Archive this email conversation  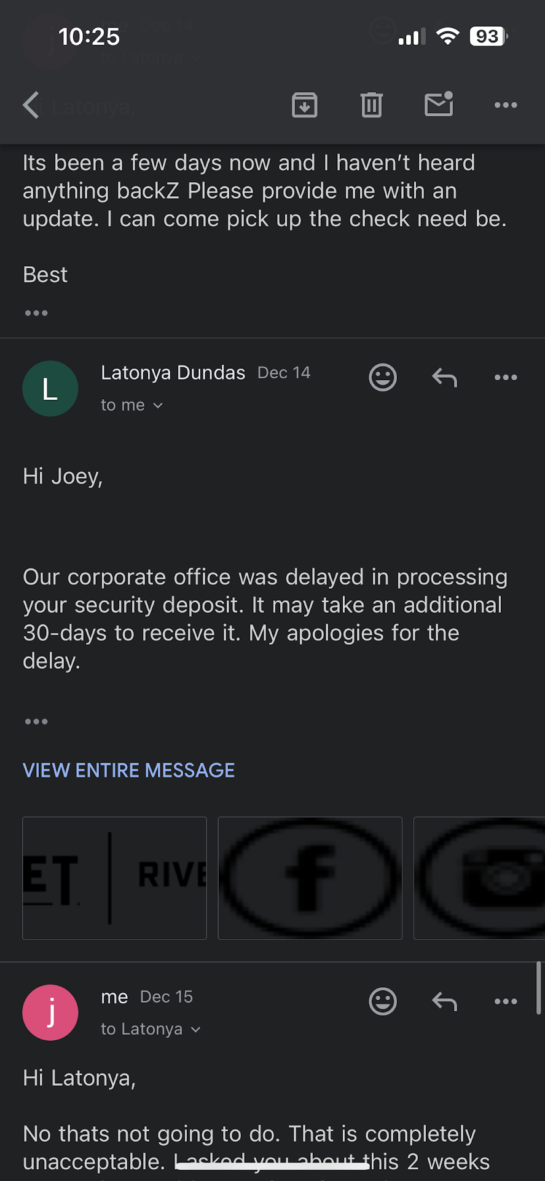point(304,105)
